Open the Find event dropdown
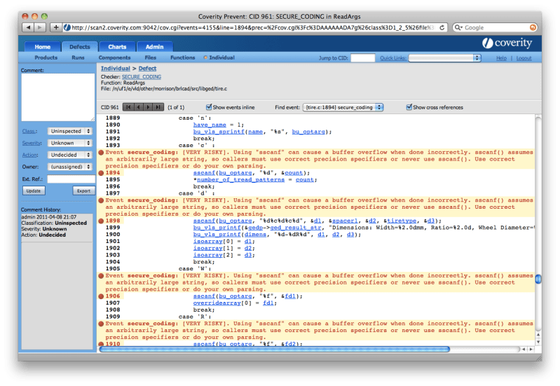Screen dimensions: 560x386 click(343, 107)
